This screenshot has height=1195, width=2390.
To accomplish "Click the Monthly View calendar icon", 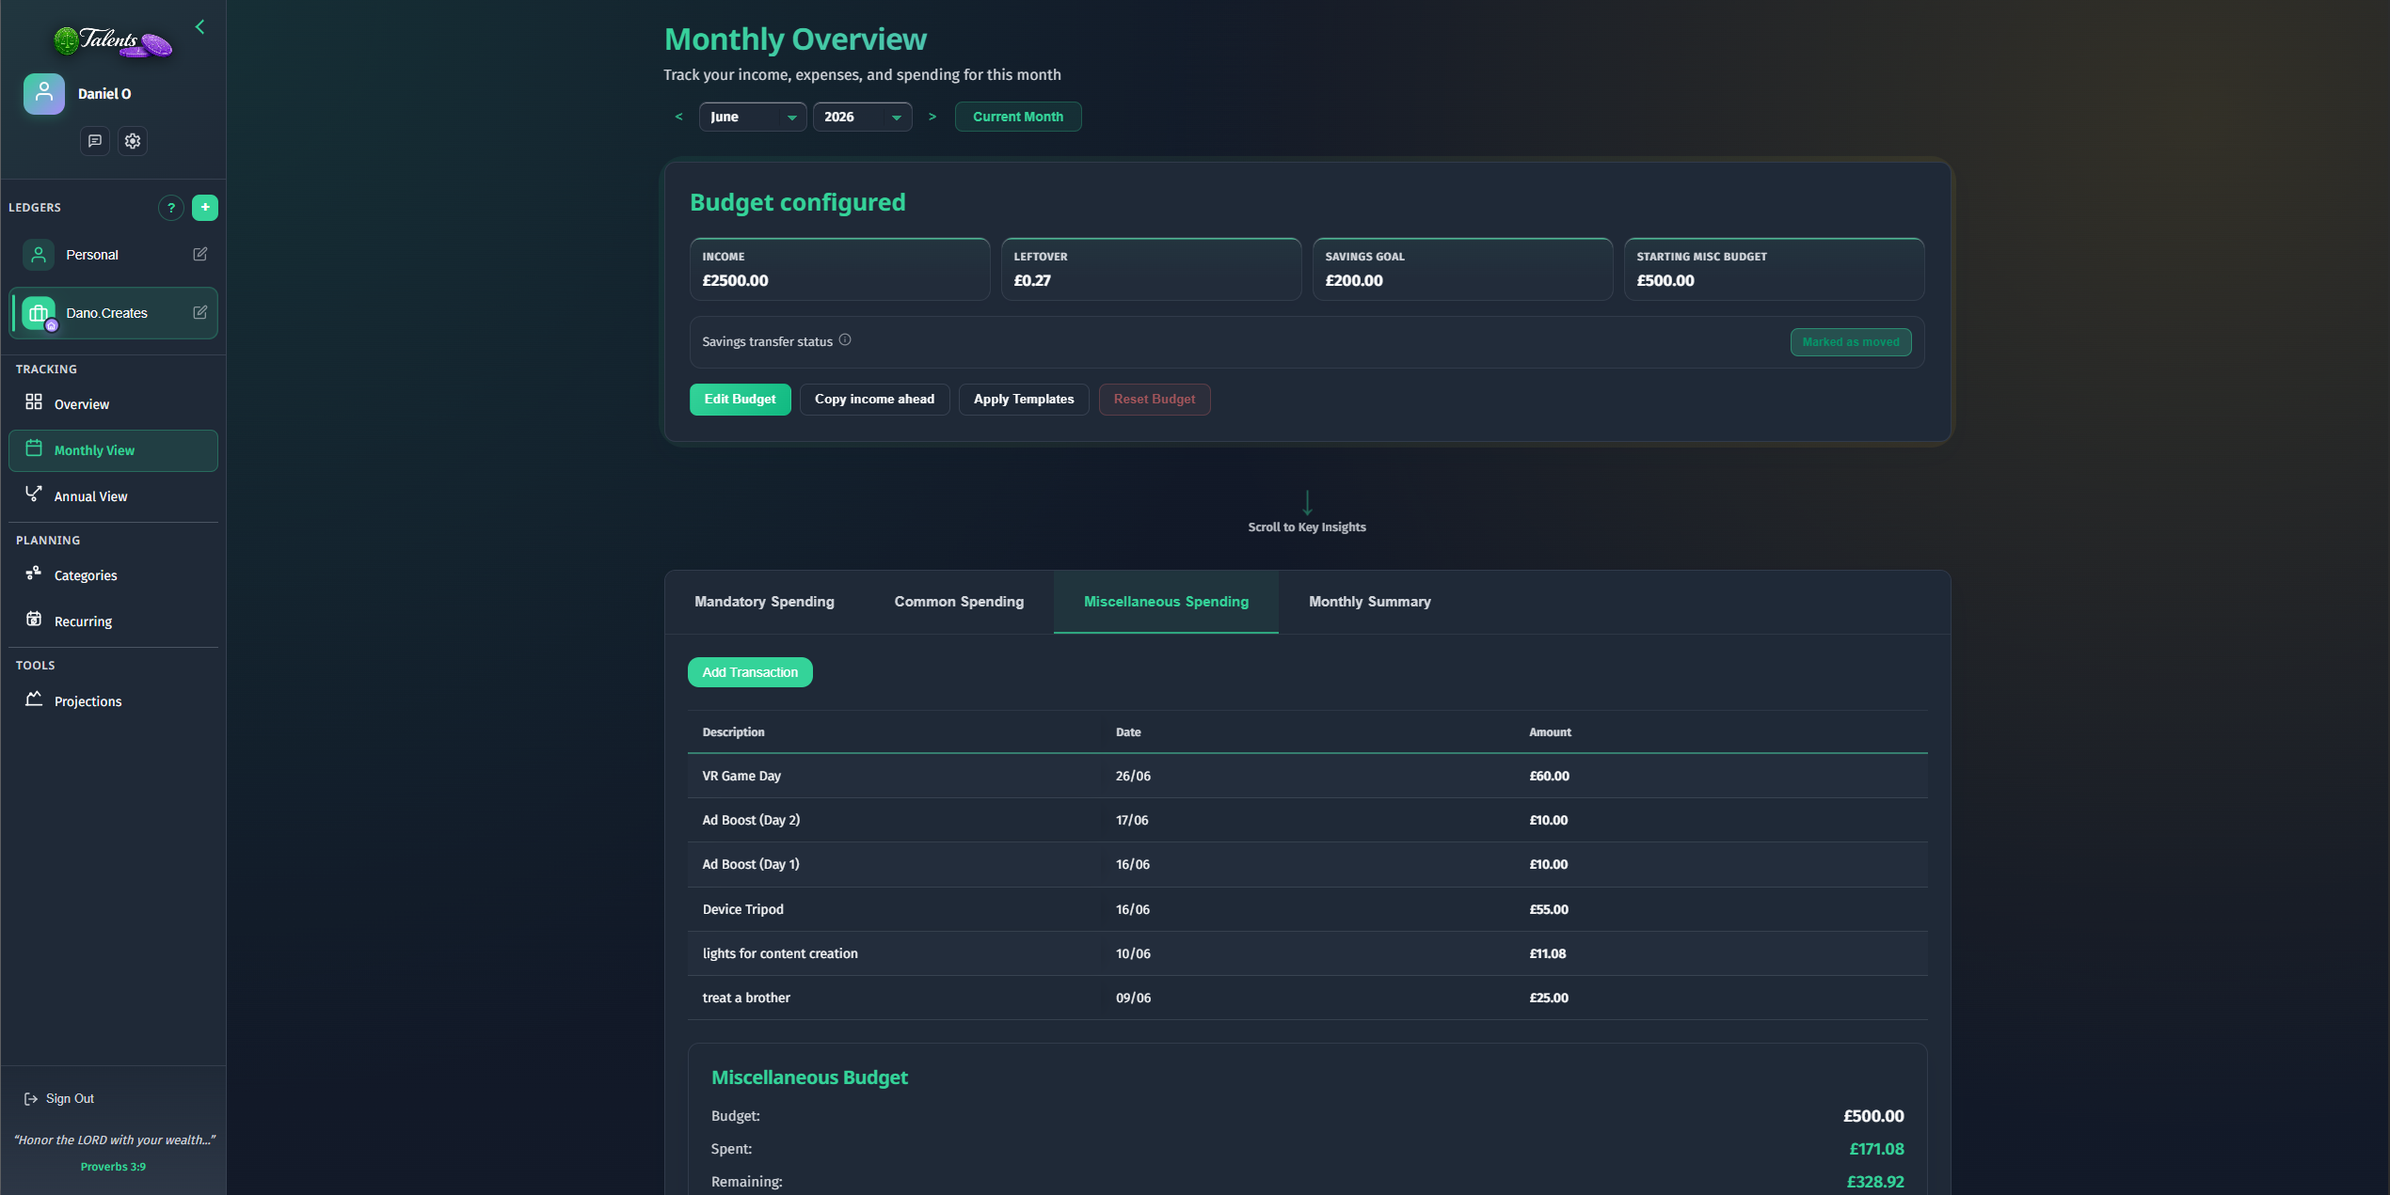I will point(34,448).
